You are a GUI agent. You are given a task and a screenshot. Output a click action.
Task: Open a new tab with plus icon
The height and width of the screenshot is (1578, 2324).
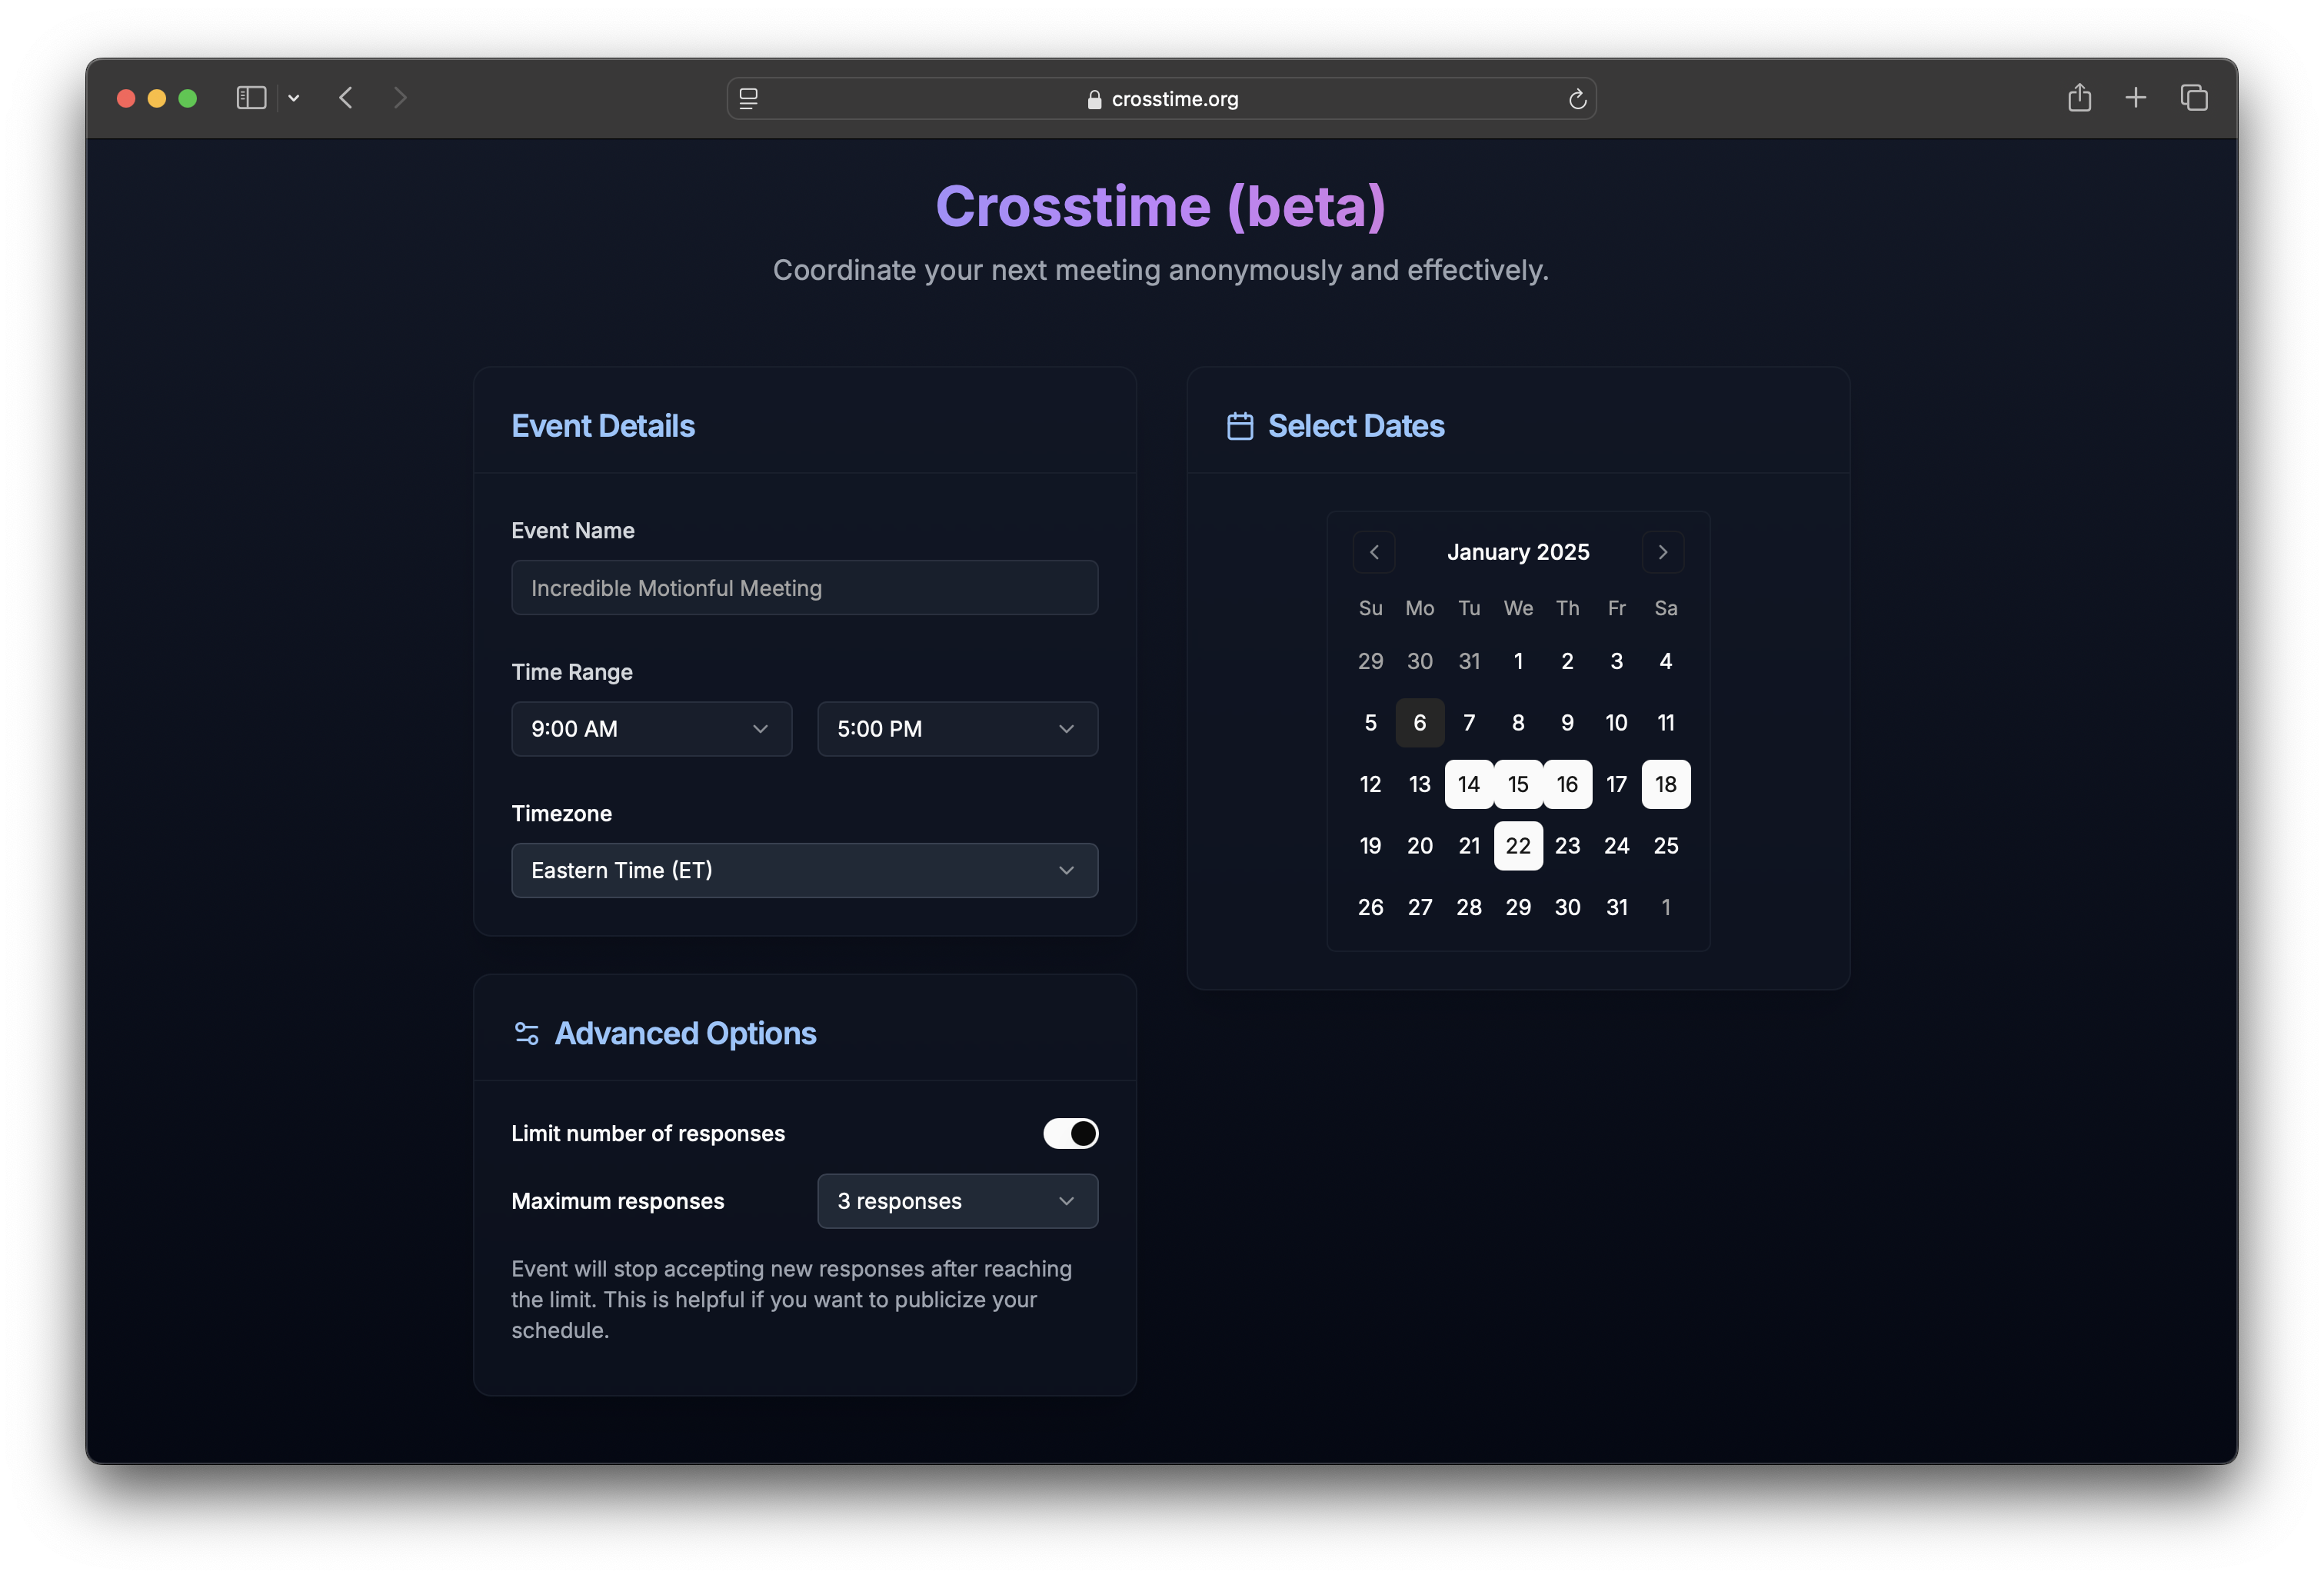pos(2135,98)
